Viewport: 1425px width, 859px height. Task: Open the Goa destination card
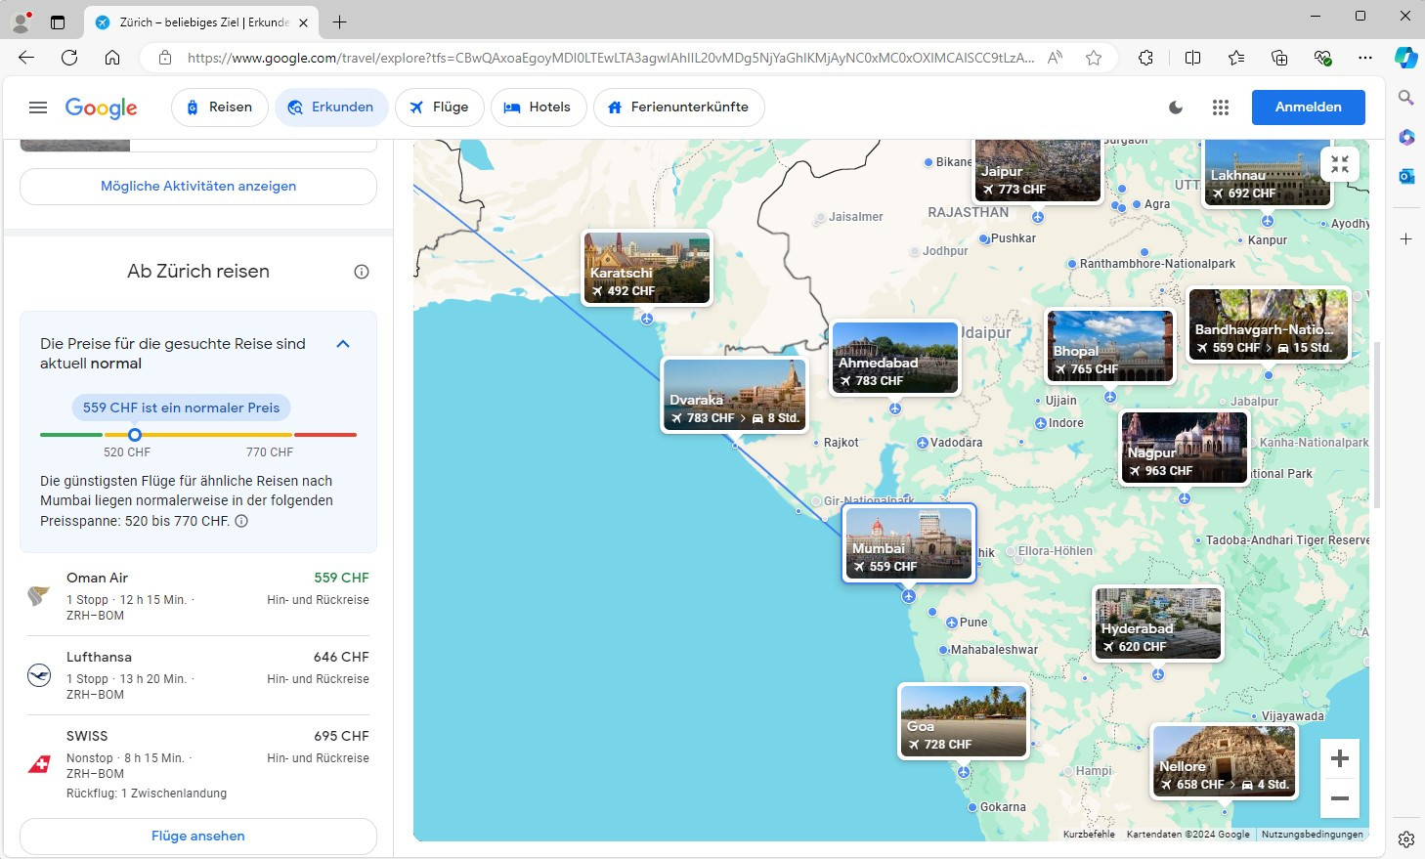[964, 721]
